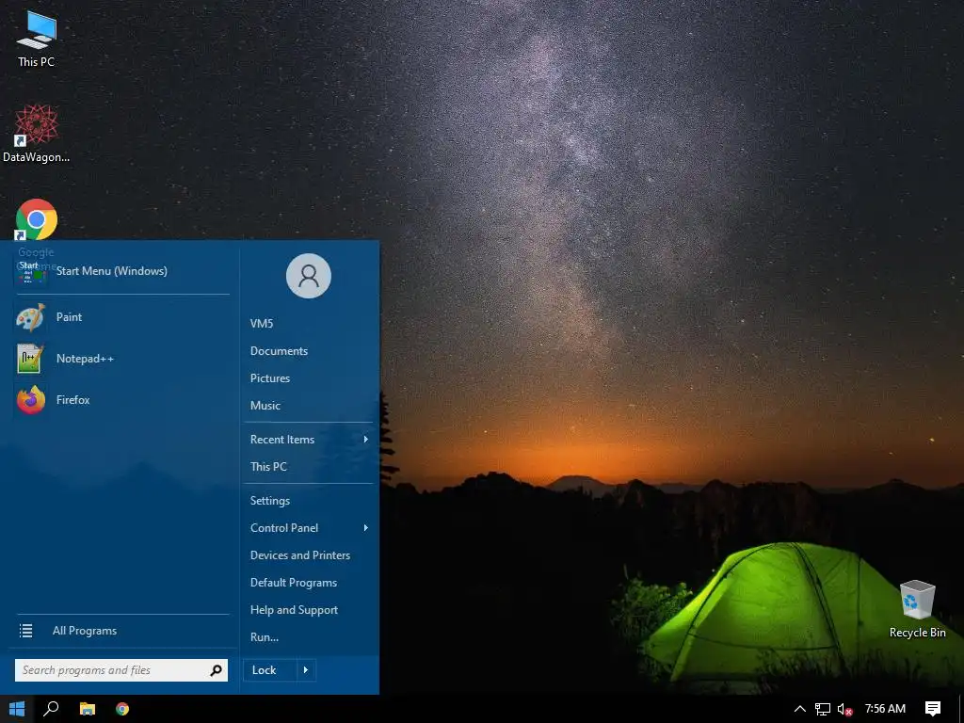This screenshot has width=964, height=723.
Task: Launch Firefox from the start menu
Action: tap(121, 399)
